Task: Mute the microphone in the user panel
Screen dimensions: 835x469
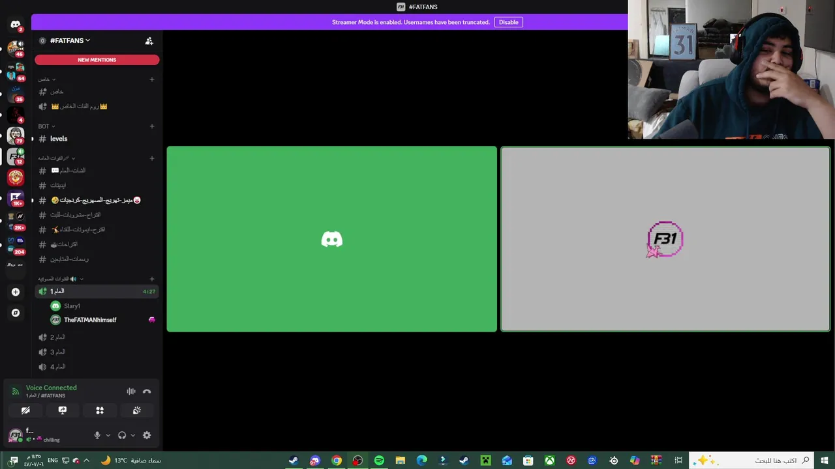Action: (97, 435)
